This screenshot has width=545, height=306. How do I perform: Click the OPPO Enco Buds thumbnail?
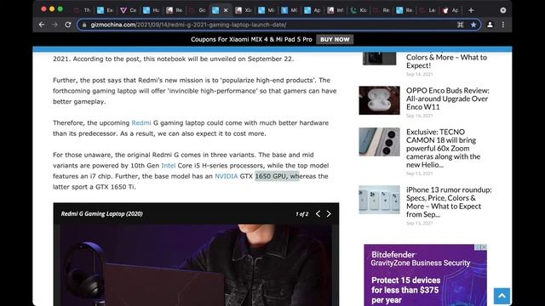pos(379,100)
